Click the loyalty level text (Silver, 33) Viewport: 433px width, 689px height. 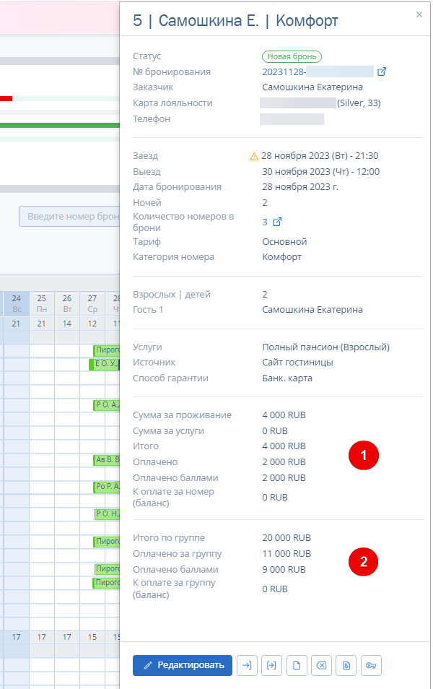(359, 103)
